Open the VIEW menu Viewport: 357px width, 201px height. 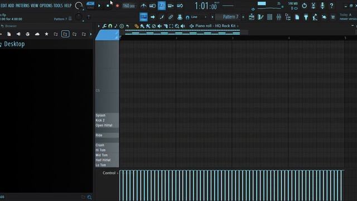(35, 6)
